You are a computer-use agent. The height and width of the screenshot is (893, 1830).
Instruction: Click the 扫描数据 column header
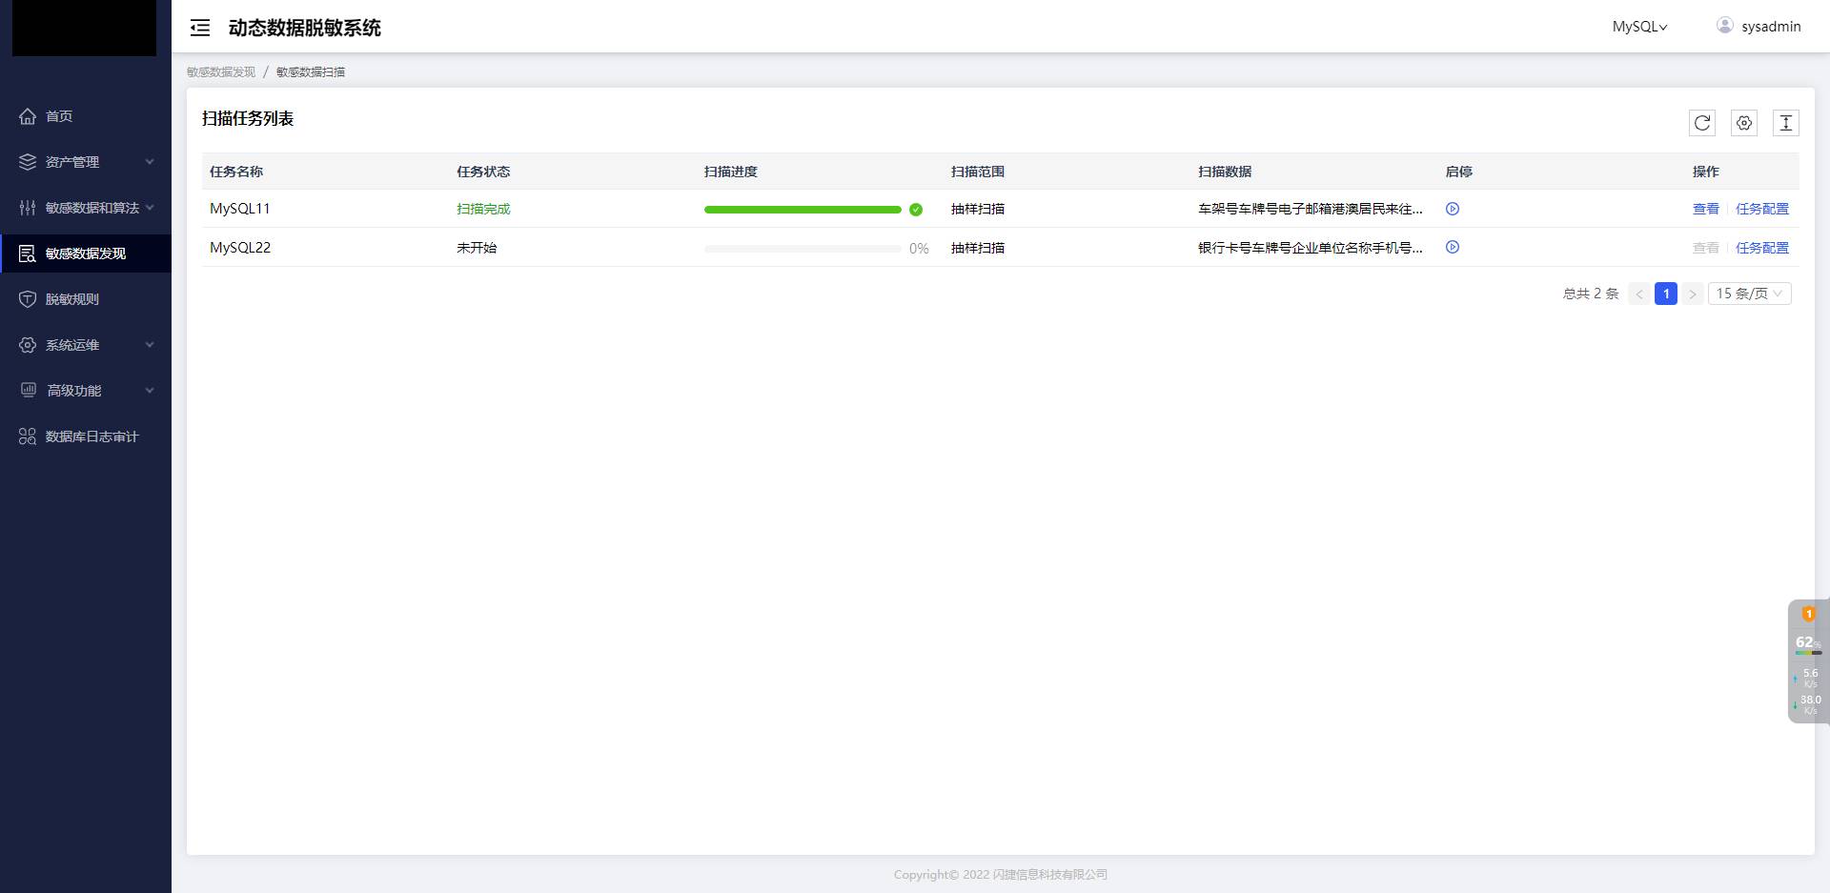click(x=1225, y=172)
